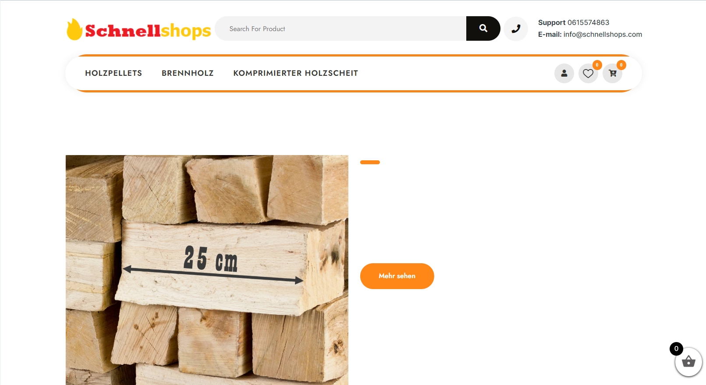706x385 pixels.
Task: Click the phone handset icon
Action: click(x=516, y=29)
